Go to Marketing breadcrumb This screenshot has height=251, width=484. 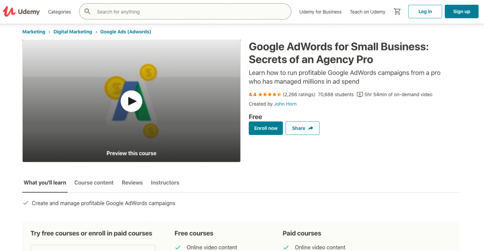(34, 32)
